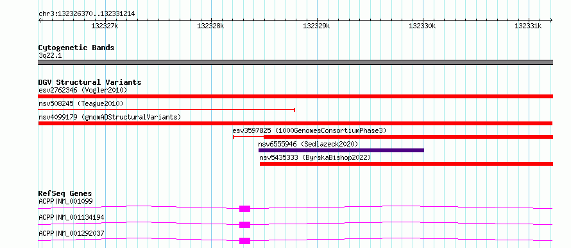Click the nsv5435333 (ByrskaBishop2022) label
The image size is (571, 248).
(315, 158)
